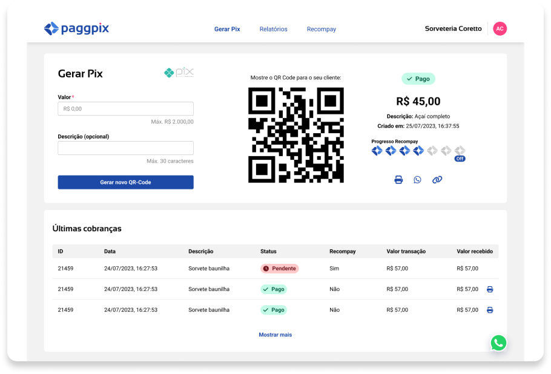Print the R$ 45,00 charge receipt
551x374 pixels.
[398, 180]
